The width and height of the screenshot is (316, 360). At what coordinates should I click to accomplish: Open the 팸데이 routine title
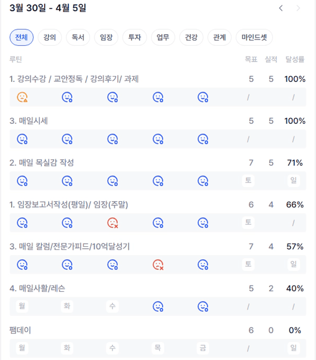point(20,330)
